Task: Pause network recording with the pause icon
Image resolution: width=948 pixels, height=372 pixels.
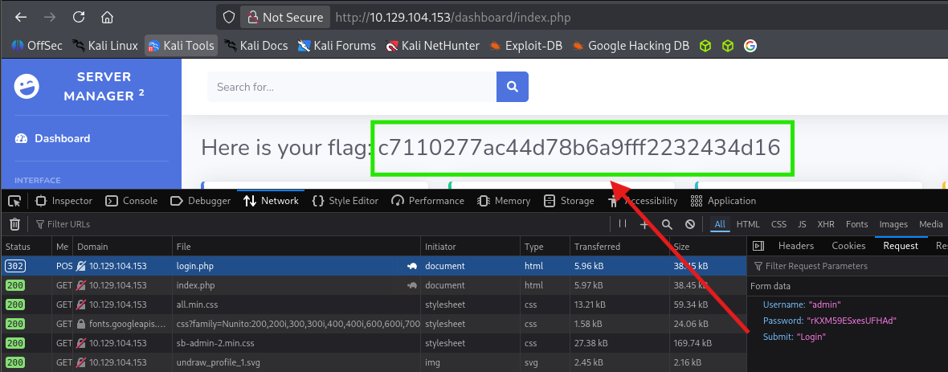Action: (623, 224)
